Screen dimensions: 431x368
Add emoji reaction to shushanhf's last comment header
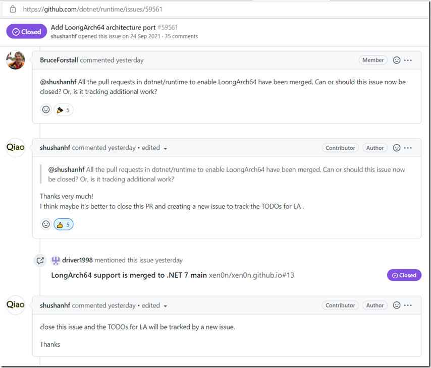tap(397, 305)
